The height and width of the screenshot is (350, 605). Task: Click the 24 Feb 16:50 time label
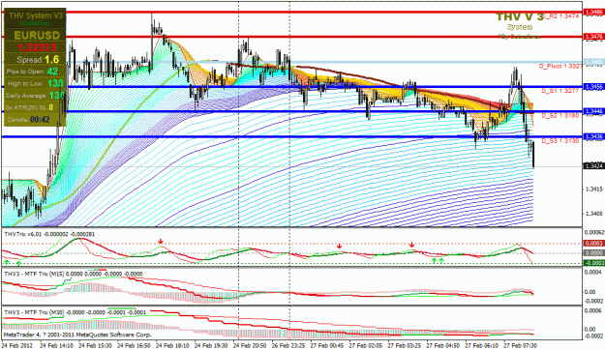point(134,346)
